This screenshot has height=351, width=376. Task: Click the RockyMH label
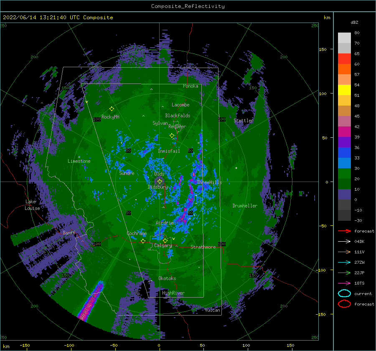110,117
